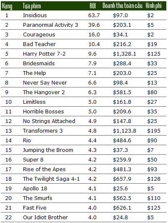This screenshot has height=223, width=168.
Task: Select the 'Bridesmaids' row title
Action: click(39, 64)
